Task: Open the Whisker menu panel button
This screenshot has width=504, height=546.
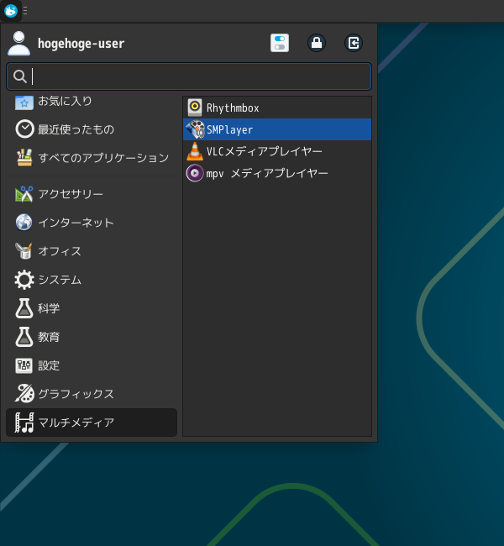Action: (10, 11)
